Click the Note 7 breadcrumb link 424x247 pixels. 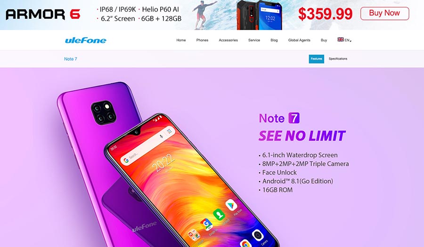pos(71,59)
